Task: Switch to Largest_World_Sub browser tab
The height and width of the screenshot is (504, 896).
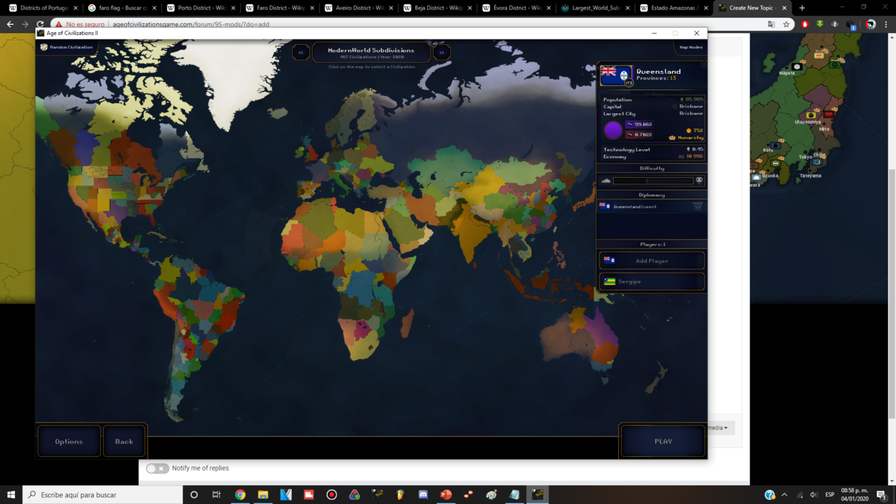Action: pos(597,7)
